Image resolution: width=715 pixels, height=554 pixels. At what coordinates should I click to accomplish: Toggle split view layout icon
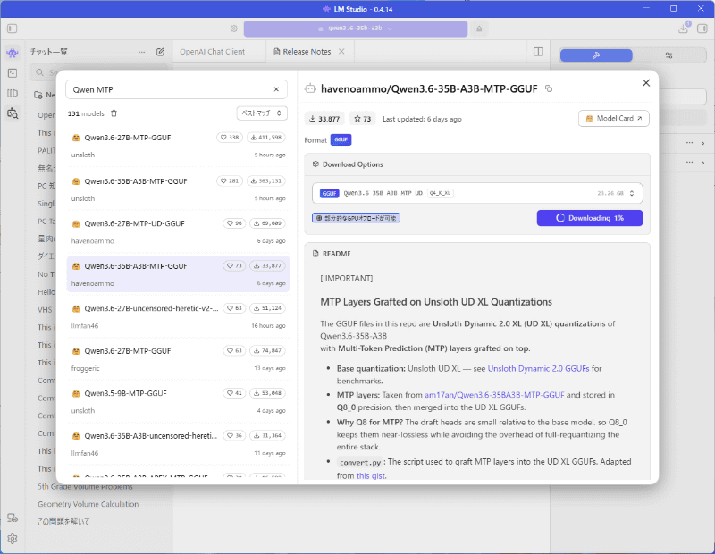tap(538, 52)
